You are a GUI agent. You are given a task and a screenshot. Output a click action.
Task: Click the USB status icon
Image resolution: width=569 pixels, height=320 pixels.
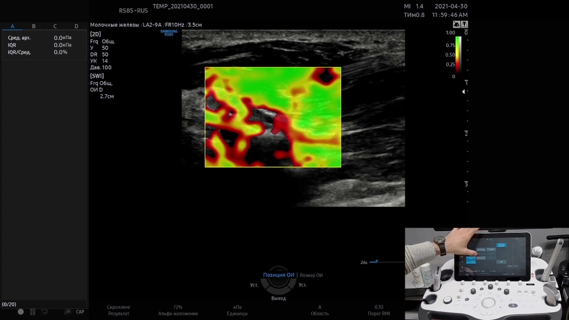[x=32, y=312]
